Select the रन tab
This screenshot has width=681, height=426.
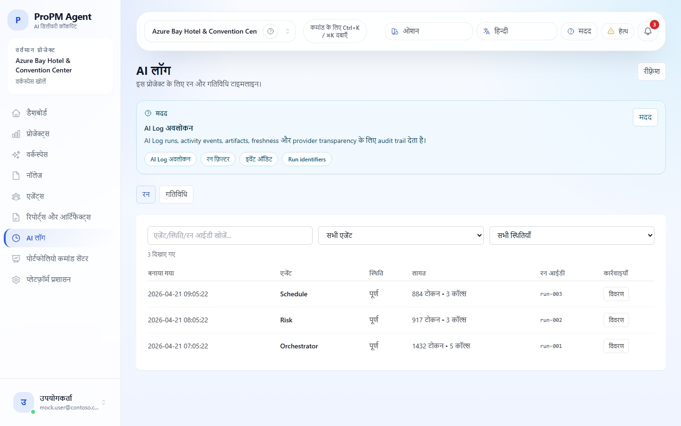[146, 195]
